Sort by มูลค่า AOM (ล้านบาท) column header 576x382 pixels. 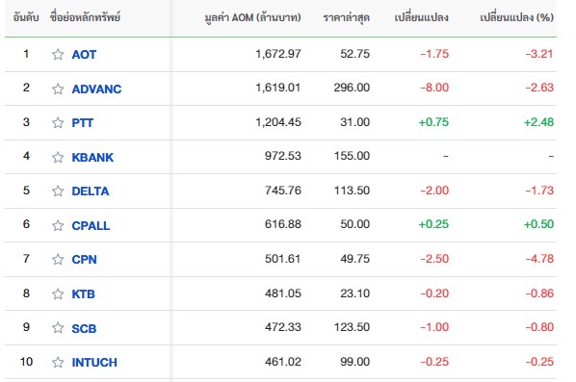[252, 17]
